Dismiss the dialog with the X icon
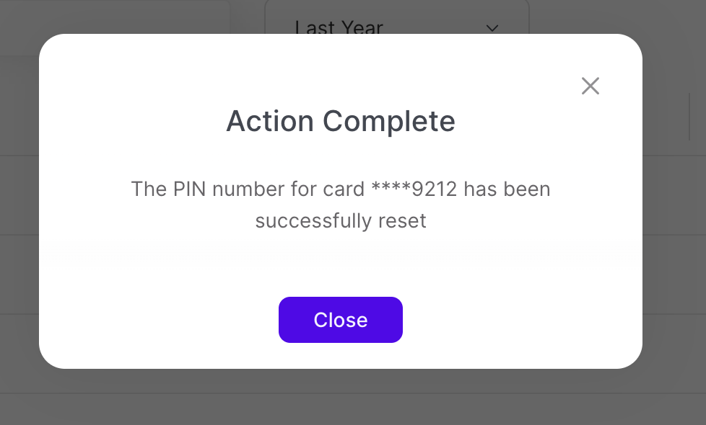The width and height of the screenshot is (706, 425). point(590,86)
